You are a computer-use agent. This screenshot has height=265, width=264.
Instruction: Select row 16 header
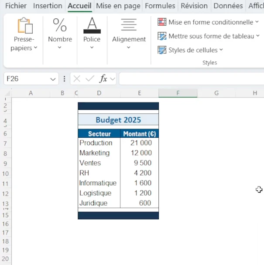click(x=5, y=224)
